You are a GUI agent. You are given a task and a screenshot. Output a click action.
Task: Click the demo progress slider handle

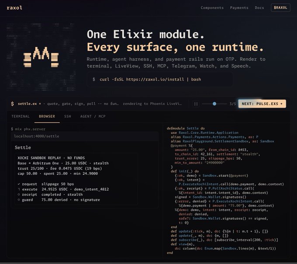coord(214,104)
